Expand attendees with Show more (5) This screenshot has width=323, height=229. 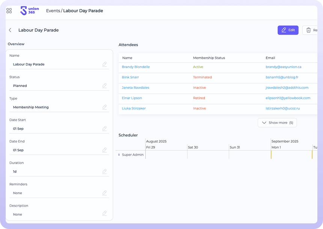(277, 123)
